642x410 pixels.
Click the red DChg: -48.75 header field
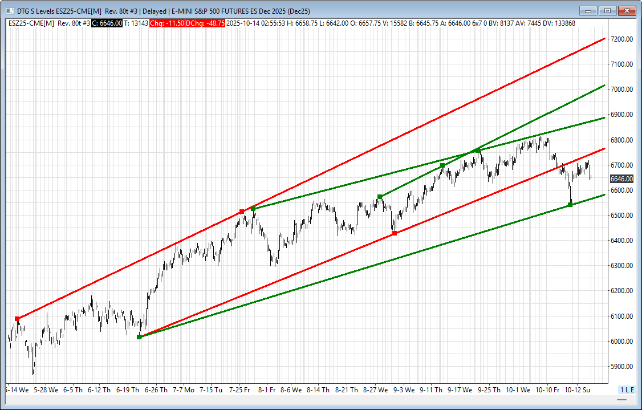(205, 23)
